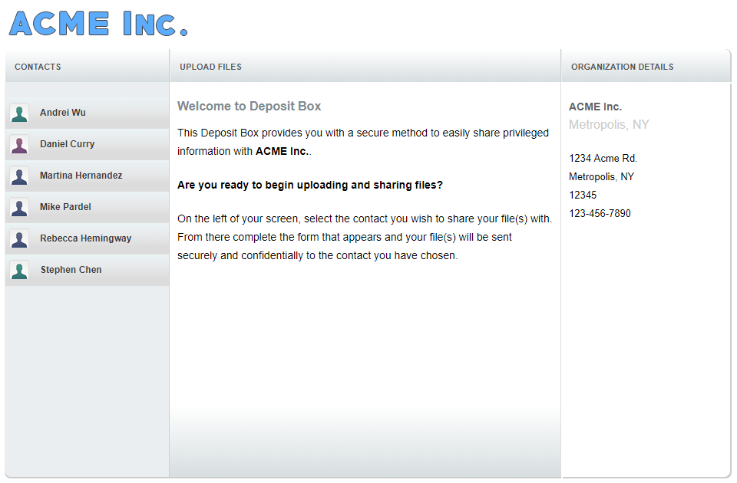The image size is (737, 483).
Task: Click the Contacts panel header
Action: (88, 66)
